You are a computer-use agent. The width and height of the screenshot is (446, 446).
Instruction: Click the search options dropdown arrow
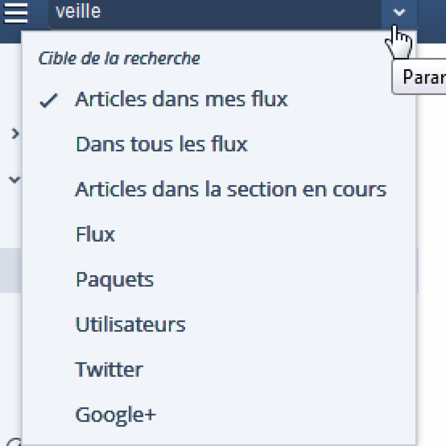pyautogui.click(x=399, y=13)
